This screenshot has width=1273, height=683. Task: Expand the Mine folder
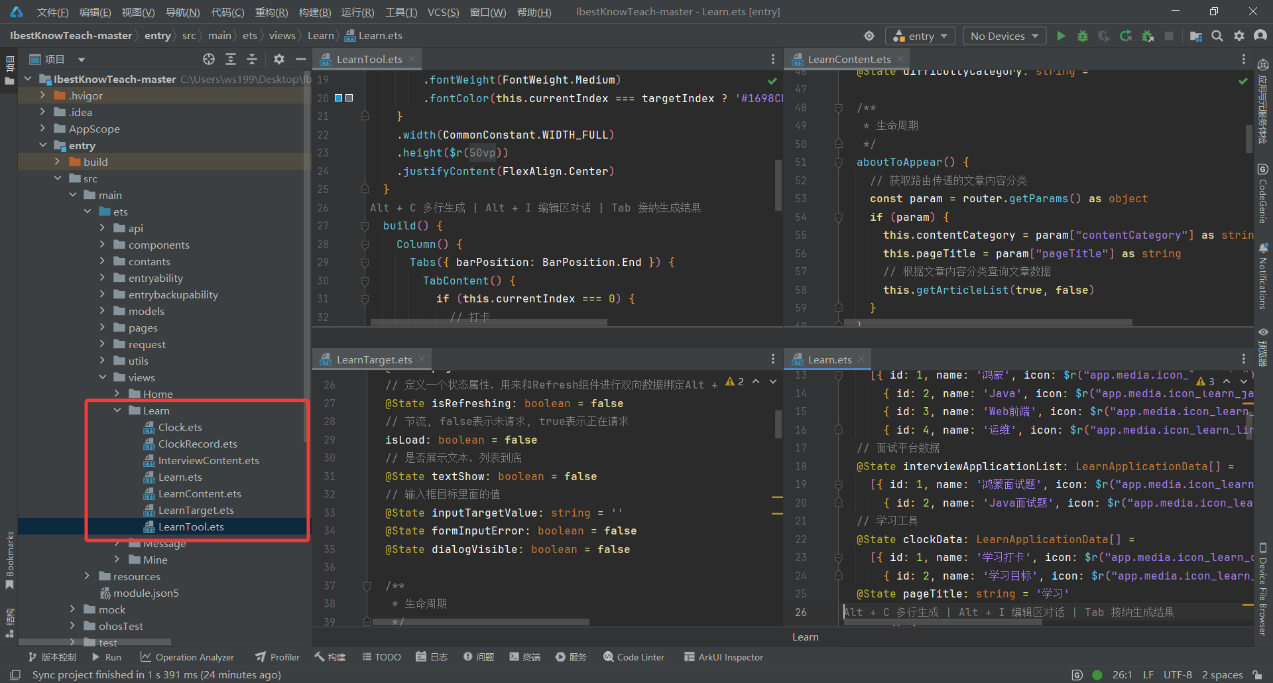click(117, 560)
